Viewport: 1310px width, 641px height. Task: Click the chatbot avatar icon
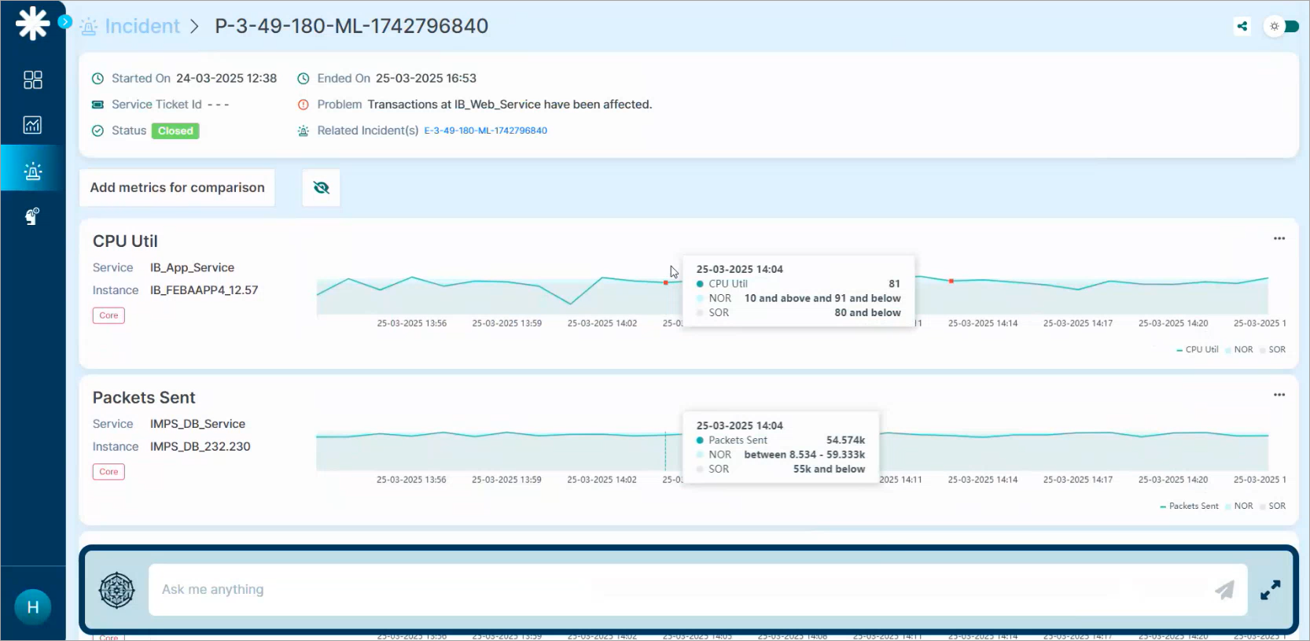coord(116,590)
